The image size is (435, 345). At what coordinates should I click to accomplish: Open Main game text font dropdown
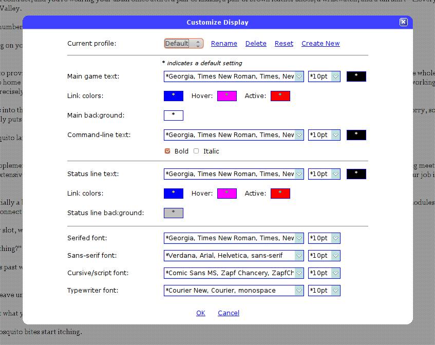(234, 76)
